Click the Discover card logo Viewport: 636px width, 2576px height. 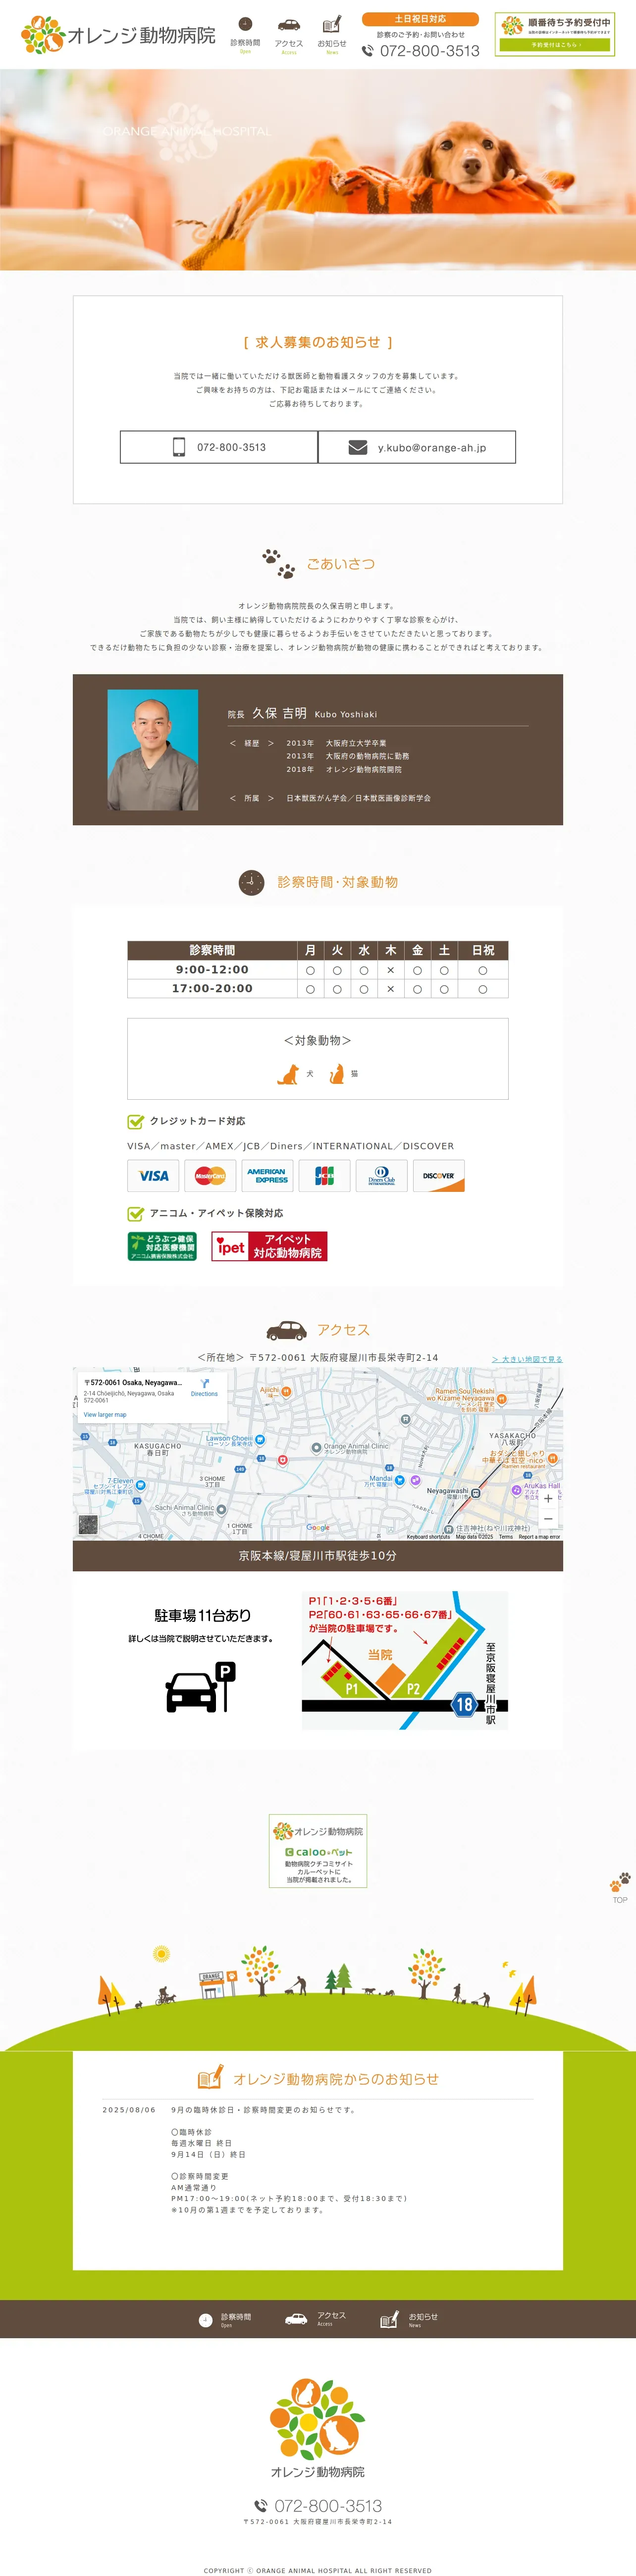click(x=438, y=1176)
